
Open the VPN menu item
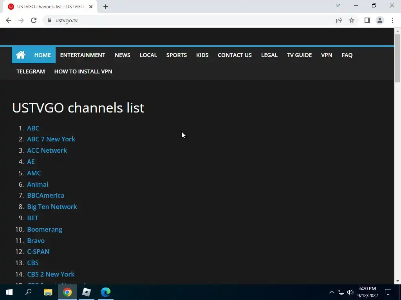[327, 55]
